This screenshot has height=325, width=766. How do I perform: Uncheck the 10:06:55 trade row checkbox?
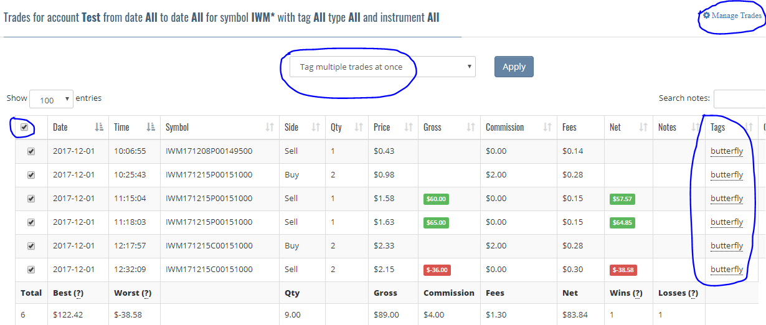[31, 151]
